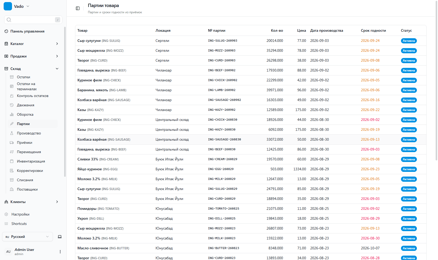Go to Partii menu item
The image size is (438, 260).
coord(33,124)
